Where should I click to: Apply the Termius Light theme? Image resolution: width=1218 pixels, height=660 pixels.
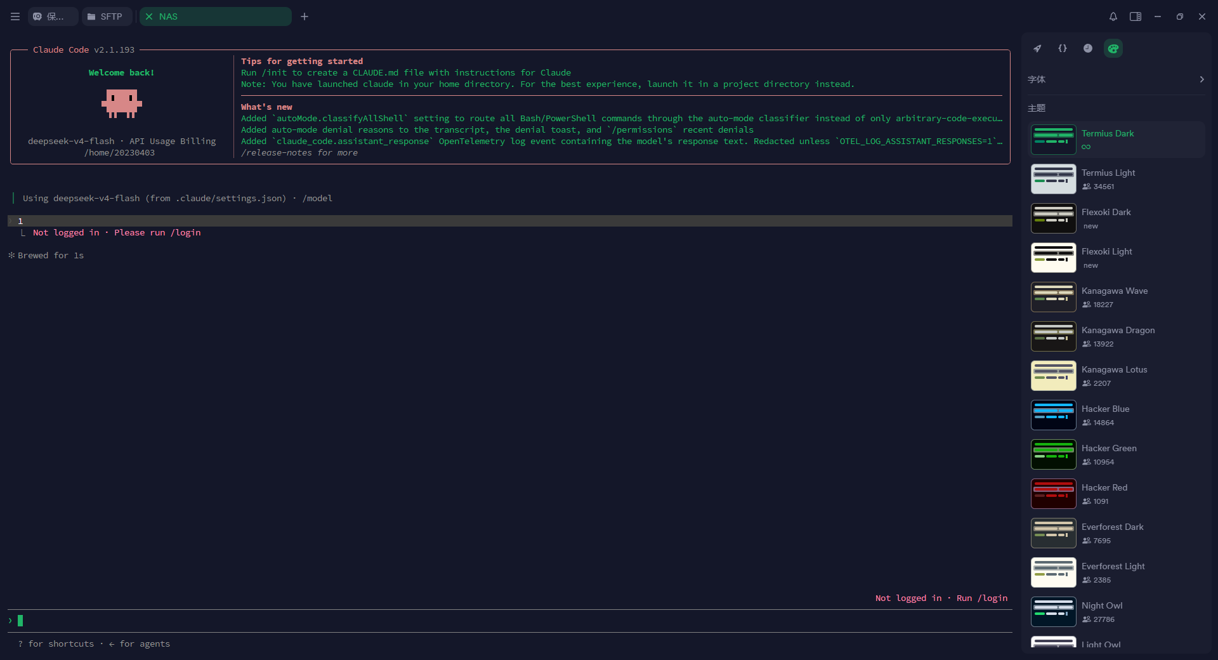[1116, 179]
